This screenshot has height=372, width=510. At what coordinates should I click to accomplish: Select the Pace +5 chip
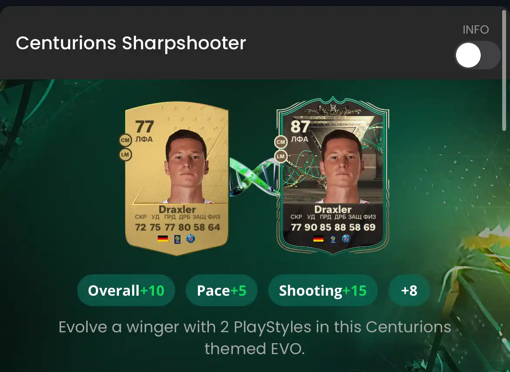[221, 290]
